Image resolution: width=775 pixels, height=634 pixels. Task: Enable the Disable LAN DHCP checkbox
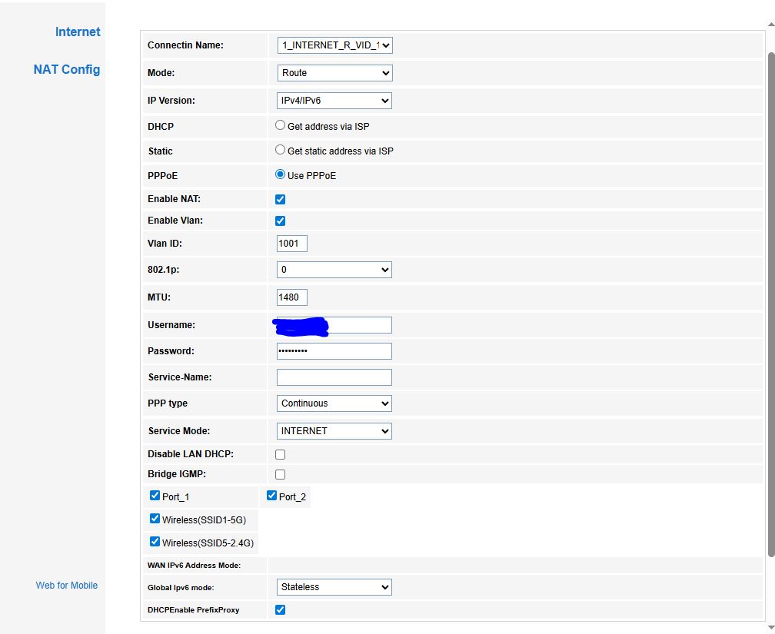[x=281, y=455]
